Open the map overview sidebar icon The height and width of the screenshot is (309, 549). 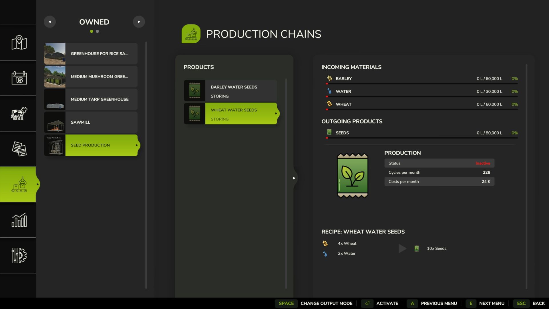19,43
